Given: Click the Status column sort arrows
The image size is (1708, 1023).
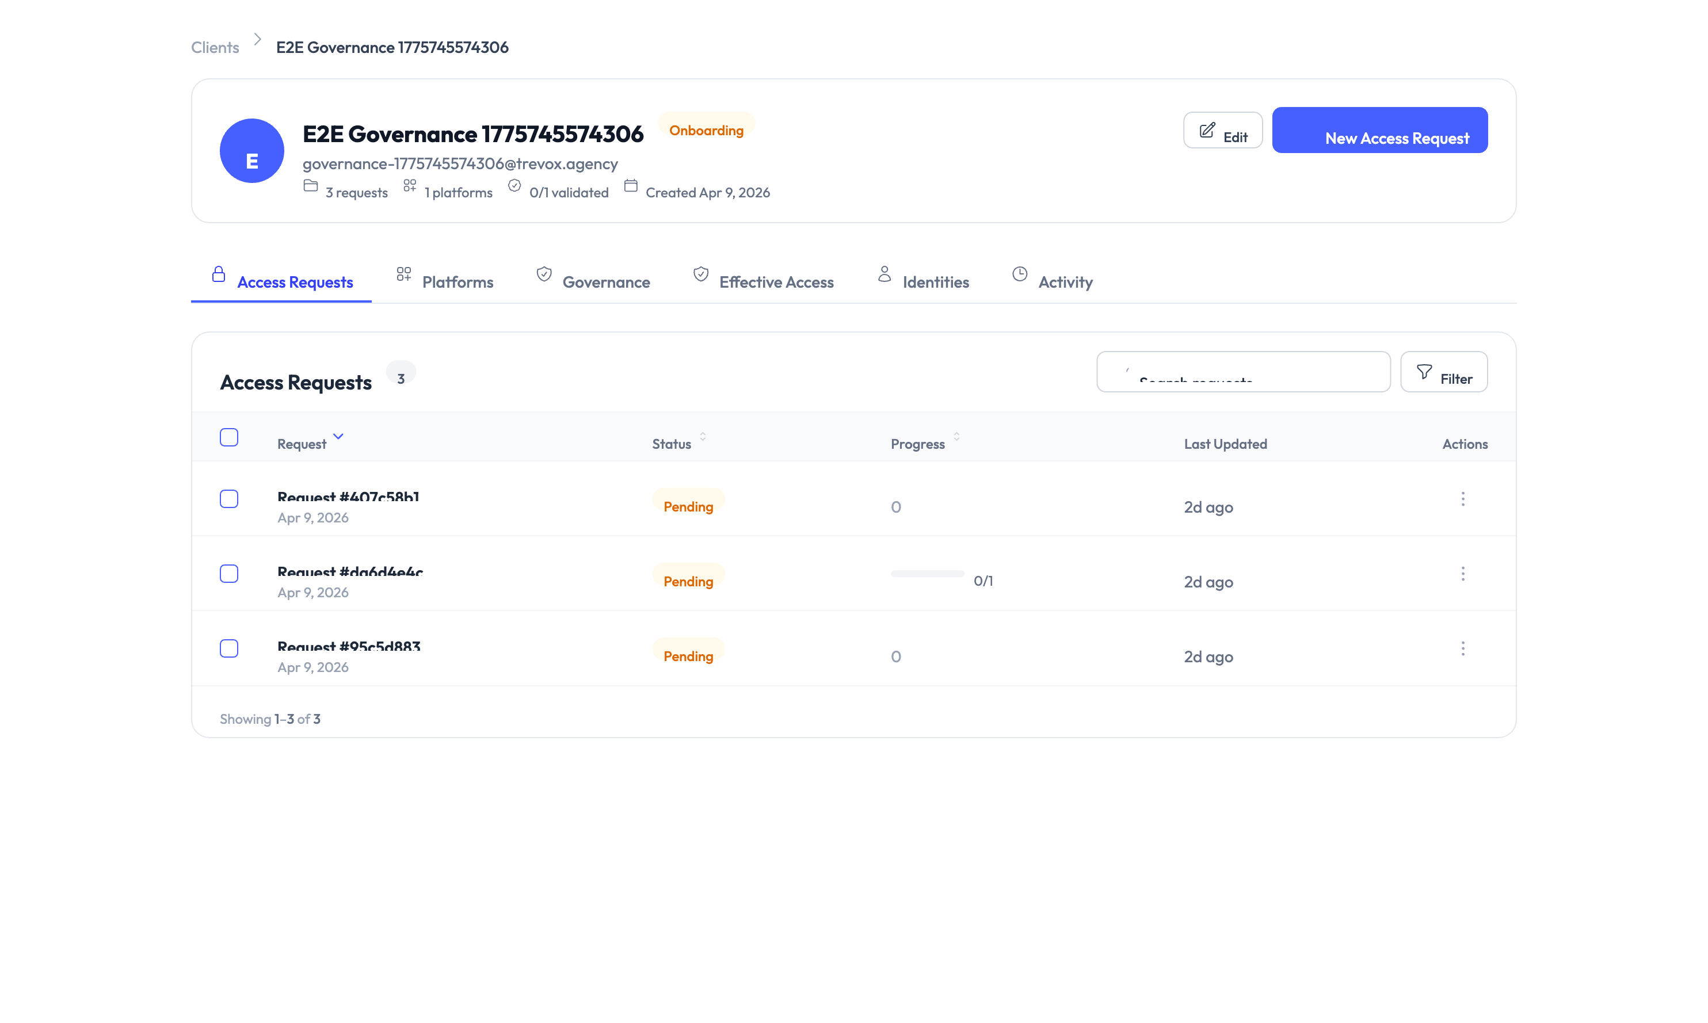Looking at the screenshot, I should 703,436.
